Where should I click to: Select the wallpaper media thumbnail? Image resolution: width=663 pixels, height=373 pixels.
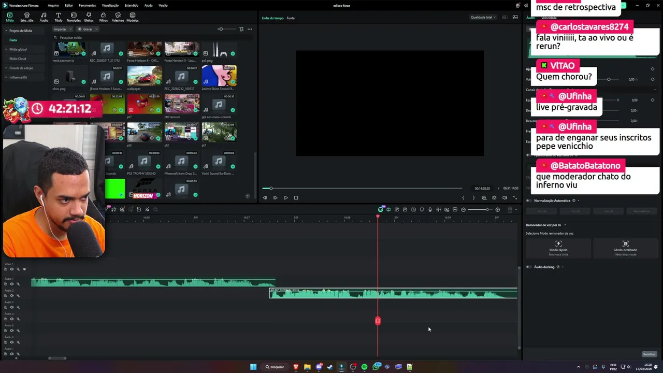coord(145,75)
